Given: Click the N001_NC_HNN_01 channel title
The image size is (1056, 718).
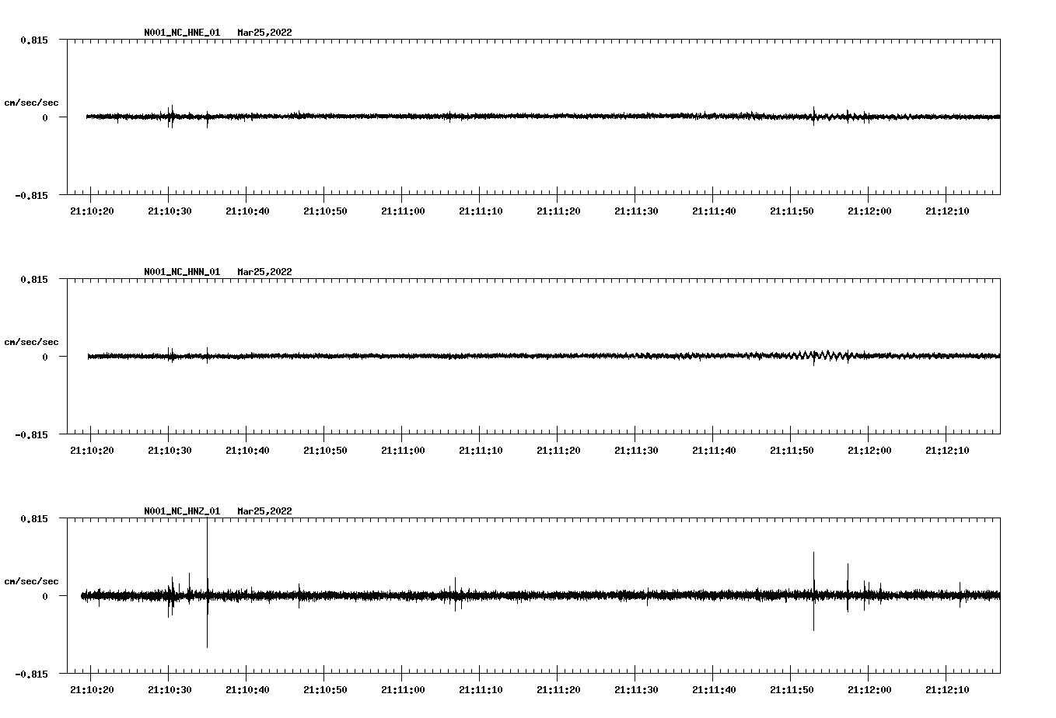Looking at the screenshot, I should [x=182, y=272].
